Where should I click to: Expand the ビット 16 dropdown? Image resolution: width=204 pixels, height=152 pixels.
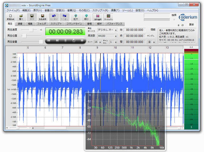point(100,42)
